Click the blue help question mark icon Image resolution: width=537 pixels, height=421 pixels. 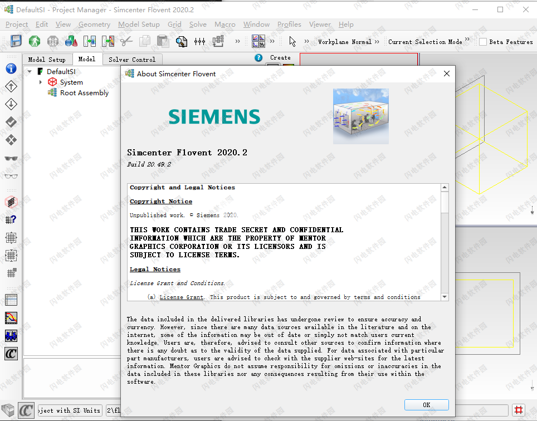click(x=258, y=58)
